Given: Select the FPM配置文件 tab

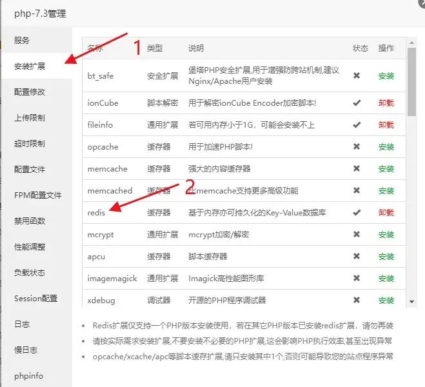Looking at the screenshot, I should (x=38, y=195).
